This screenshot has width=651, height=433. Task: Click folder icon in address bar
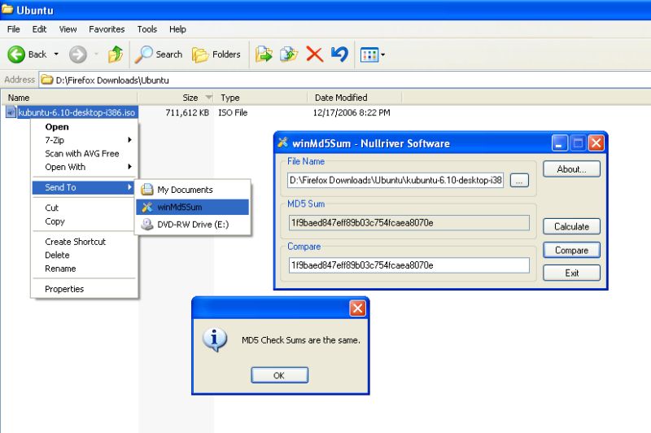[x=47, y=80]
